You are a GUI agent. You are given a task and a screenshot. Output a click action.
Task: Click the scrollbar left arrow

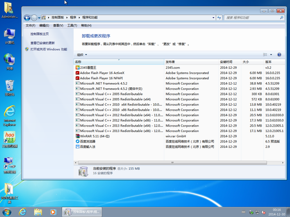76,163
